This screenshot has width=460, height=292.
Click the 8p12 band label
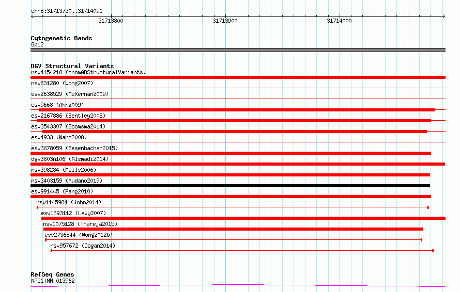click(37, 44)
